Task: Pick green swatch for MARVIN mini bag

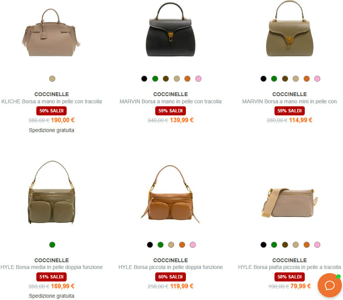Action: (274, 79)
